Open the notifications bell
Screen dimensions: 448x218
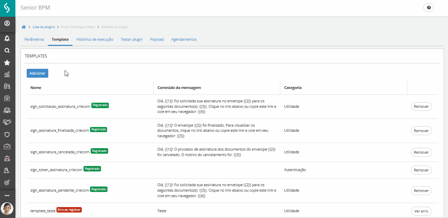(x=7, y=38)
